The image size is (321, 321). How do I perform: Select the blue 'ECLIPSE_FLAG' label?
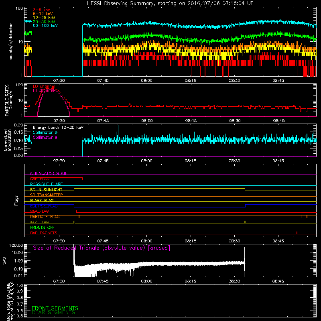point(44,206)
